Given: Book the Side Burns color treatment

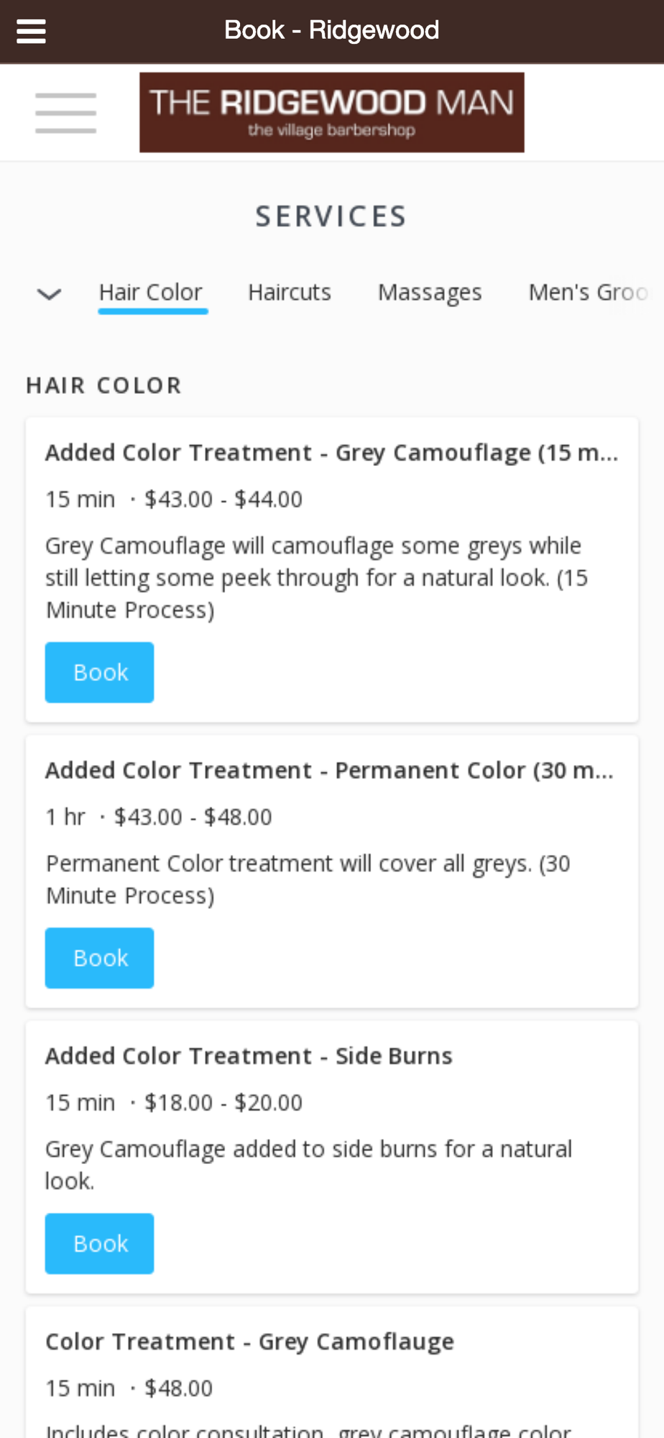Looking at the screenshot, I should point(100,1243).
